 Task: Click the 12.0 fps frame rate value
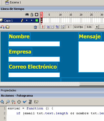tap(79, 27)
